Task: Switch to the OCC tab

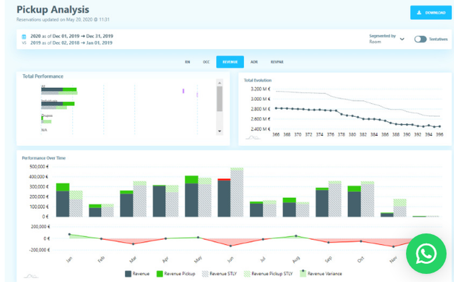Action: coord(206,62)
